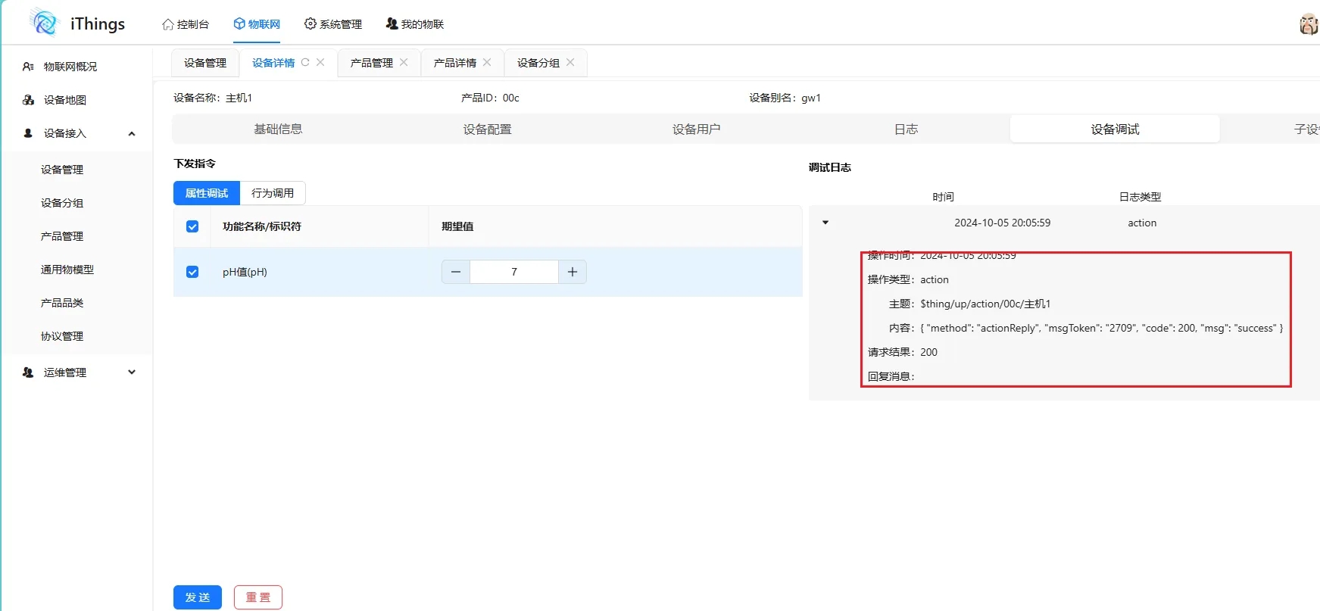Increase pH value with plus button
Screen dimensions: 1320x611
[x=573, y=272]
